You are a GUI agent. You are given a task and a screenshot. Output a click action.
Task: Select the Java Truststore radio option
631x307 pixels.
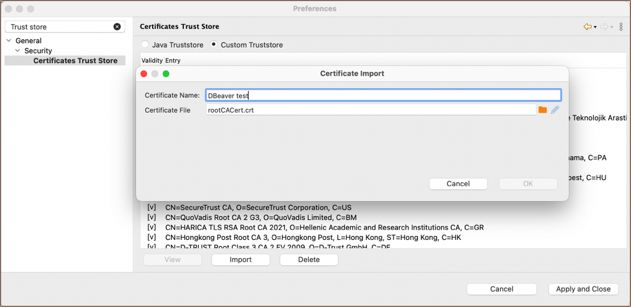click(x=145, y=44)
